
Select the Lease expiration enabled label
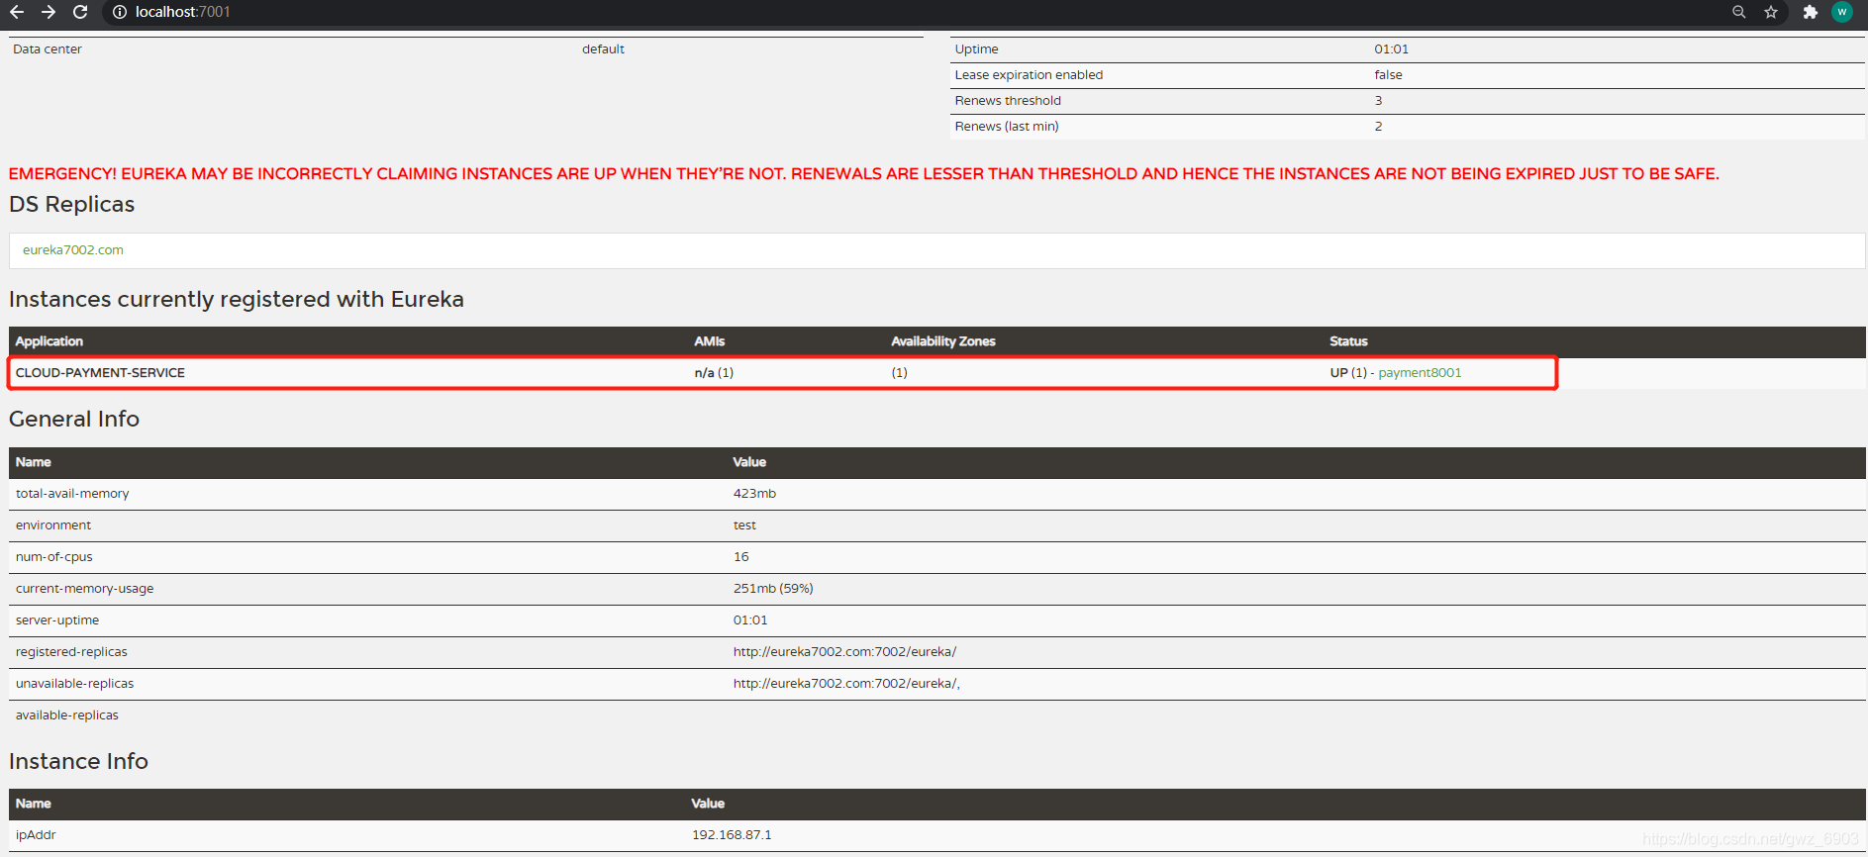[x=1029, y=75]
